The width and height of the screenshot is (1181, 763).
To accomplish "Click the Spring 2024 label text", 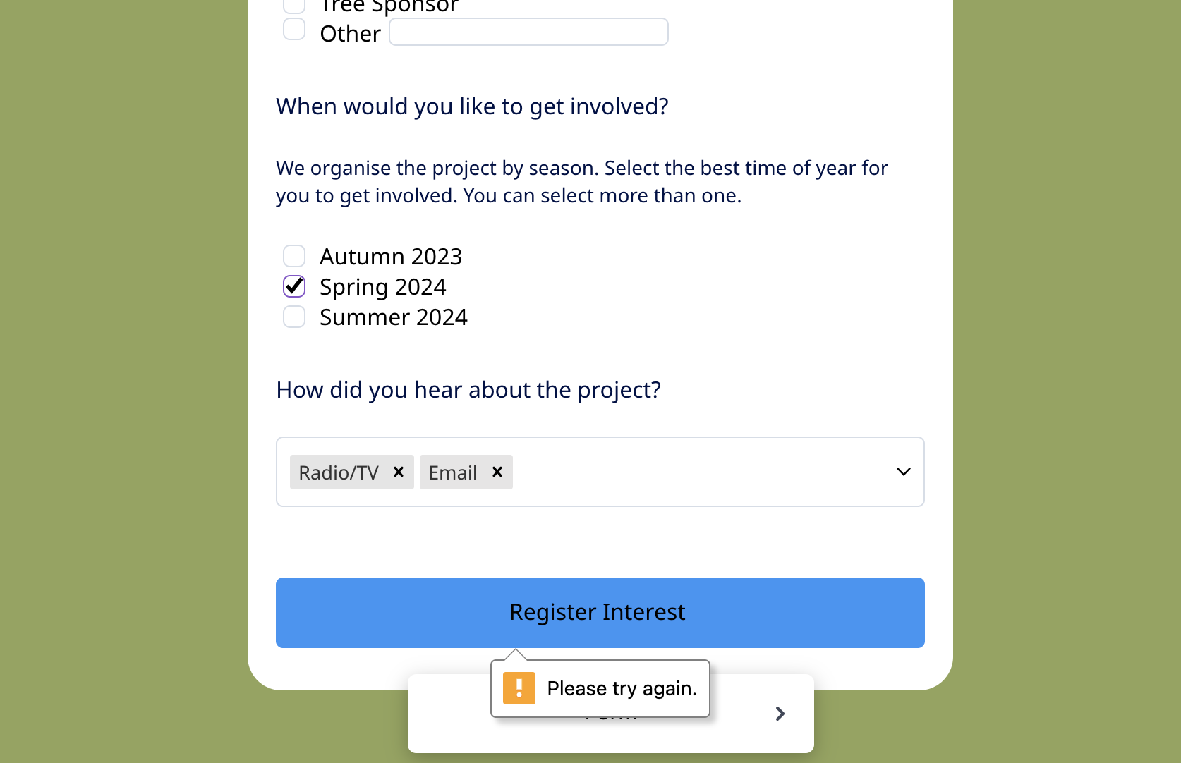I will coord(383,287).
